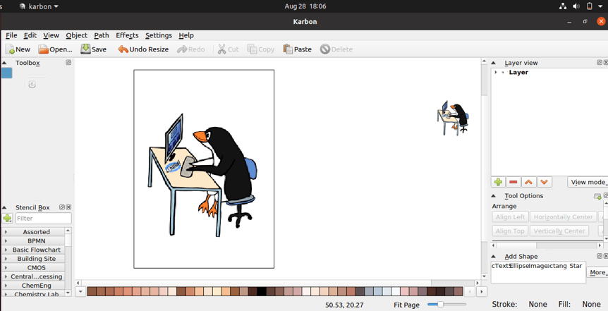Click the small penguin image beside the page
The height and width of the screenshot is (311, 608).
click(x=453, y=118)
